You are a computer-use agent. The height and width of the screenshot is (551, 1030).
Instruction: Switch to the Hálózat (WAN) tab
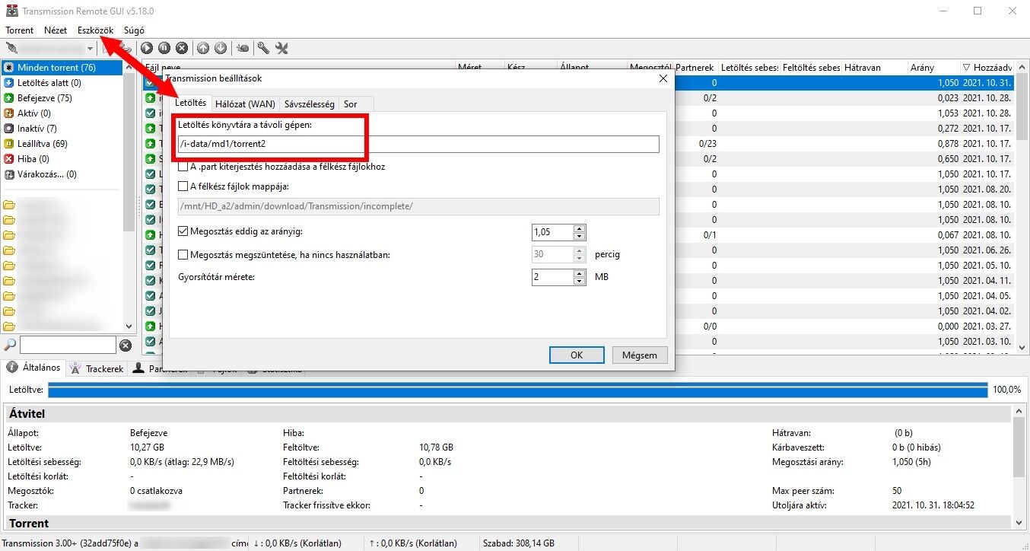[x=245, y=104]
